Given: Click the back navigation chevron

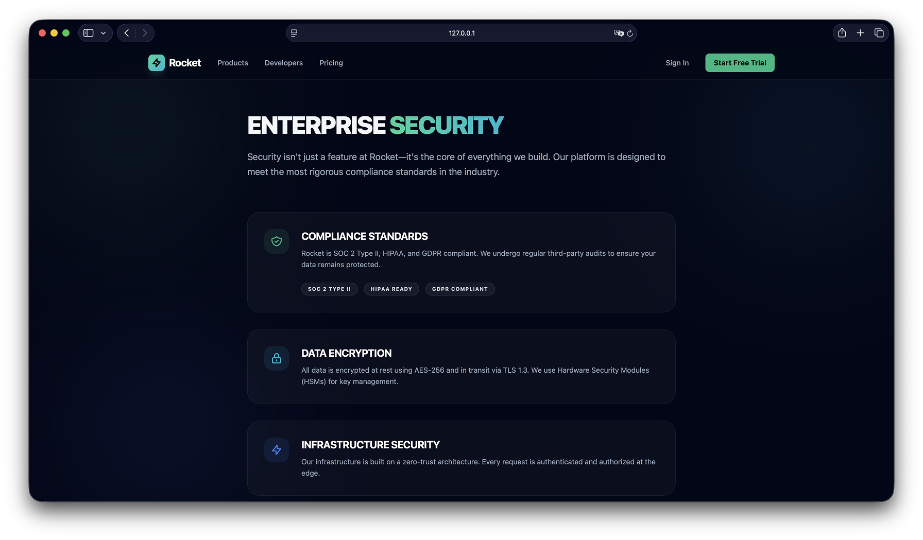Looking at the screenshot, I should coord(126,32).
